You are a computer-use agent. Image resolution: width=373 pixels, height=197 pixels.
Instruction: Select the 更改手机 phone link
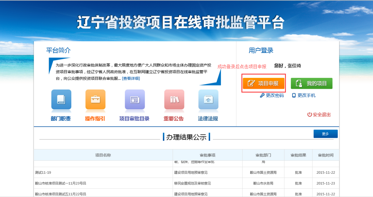(x=304, y=96)
